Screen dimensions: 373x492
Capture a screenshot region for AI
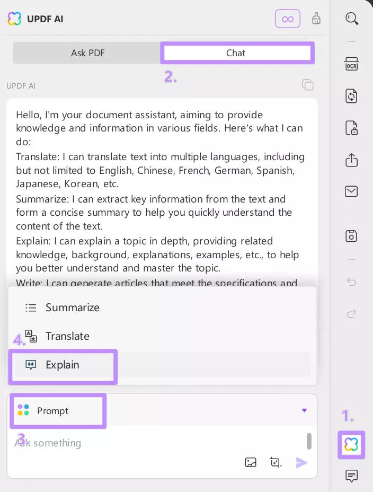pyautogui.click(x=276, y=462)
